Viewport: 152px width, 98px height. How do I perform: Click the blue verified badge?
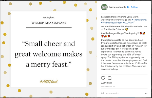(128, 7)
